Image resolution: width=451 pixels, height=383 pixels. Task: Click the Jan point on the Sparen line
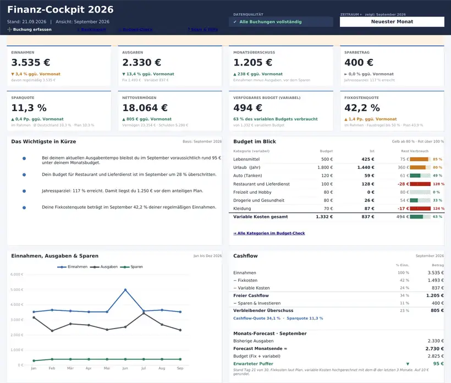[34, 360]
